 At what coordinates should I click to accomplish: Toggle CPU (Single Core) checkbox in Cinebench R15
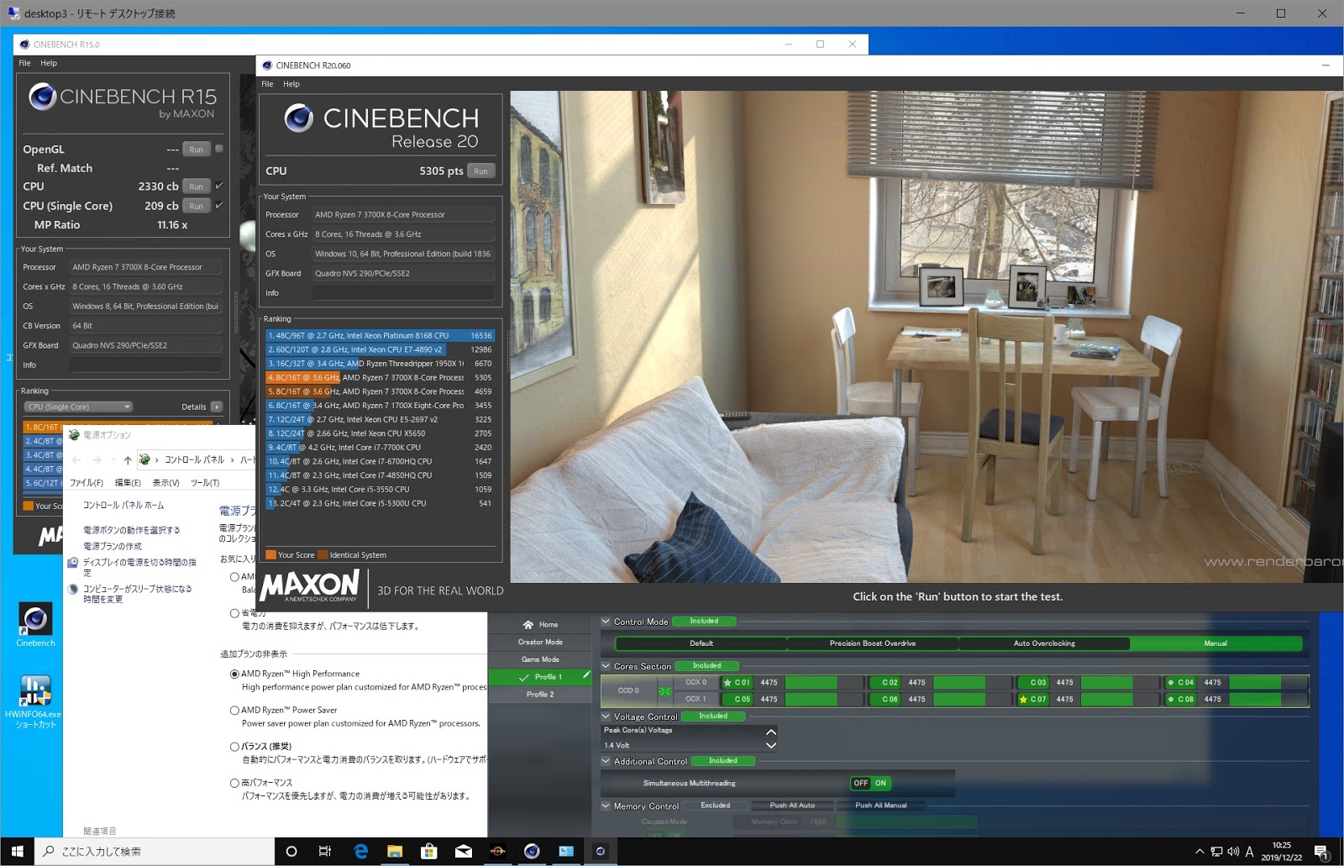[219, 205]
